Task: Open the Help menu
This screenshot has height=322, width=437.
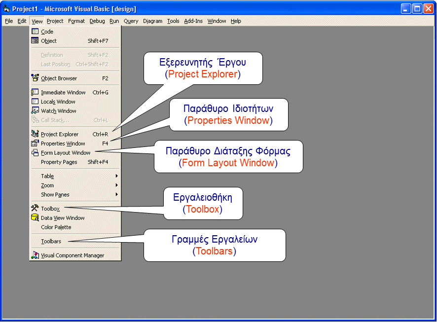Action: click(236, 21)
